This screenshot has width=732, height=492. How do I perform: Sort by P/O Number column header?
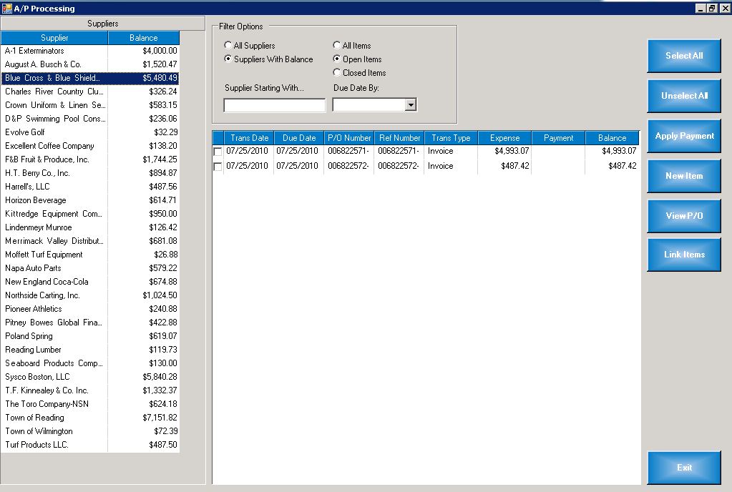pos(349,138)
